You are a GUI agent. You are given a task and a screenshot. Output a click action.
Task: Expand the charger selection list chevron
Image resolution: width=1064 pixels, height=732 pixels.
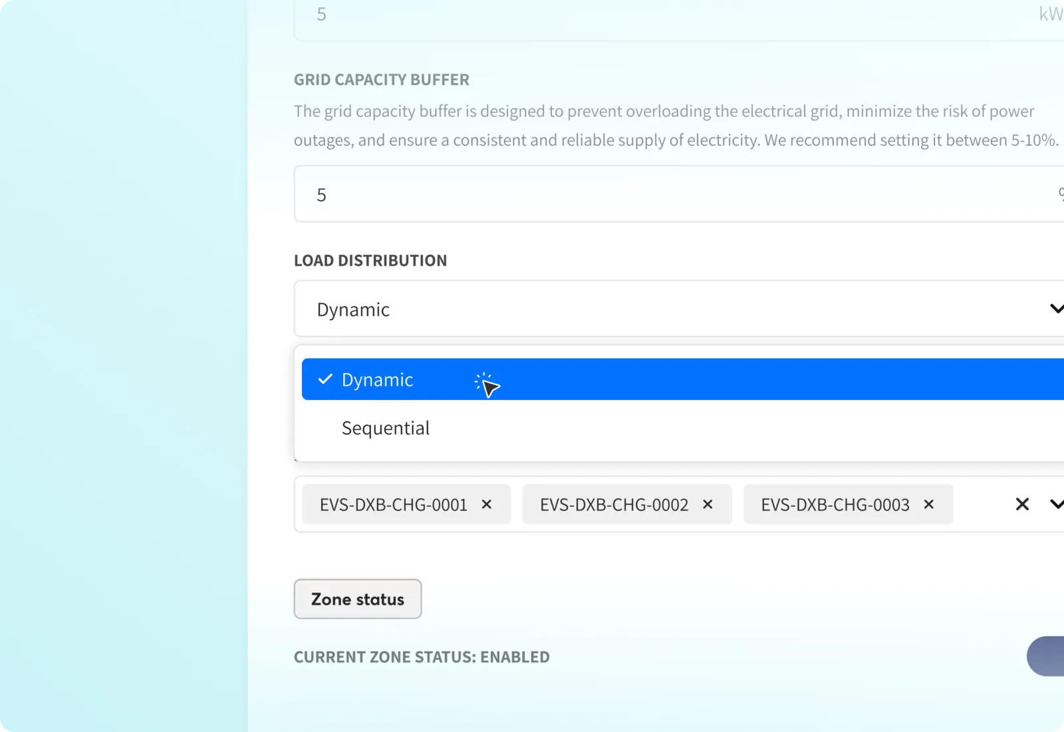[1056, 505]
